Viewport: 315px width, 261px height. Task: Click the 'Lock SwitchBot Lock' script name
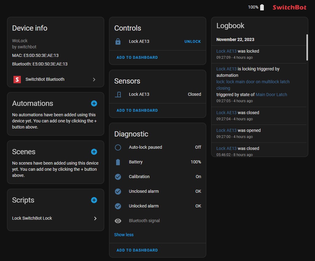[32, 218]
